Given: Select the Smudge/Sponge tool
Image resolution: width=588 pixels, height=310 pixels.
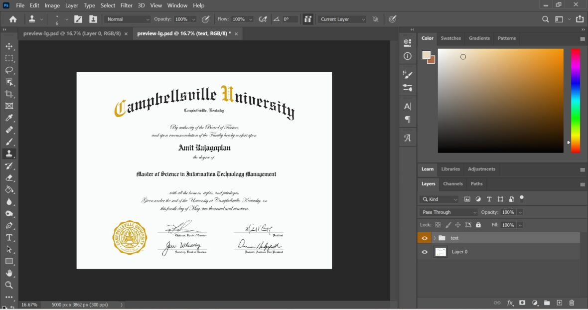Looking at the screenshot, I should [x=9, y=214].
